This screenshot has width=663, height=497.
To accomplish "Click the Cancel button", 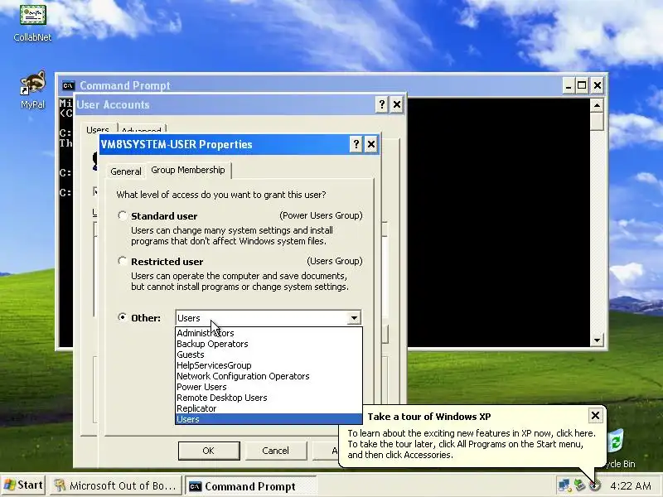I will tap(276, 451).
